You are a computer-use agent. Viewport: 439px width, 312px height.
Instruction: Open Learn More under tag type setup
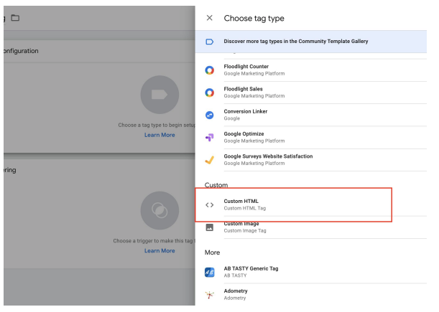[160, 135]
